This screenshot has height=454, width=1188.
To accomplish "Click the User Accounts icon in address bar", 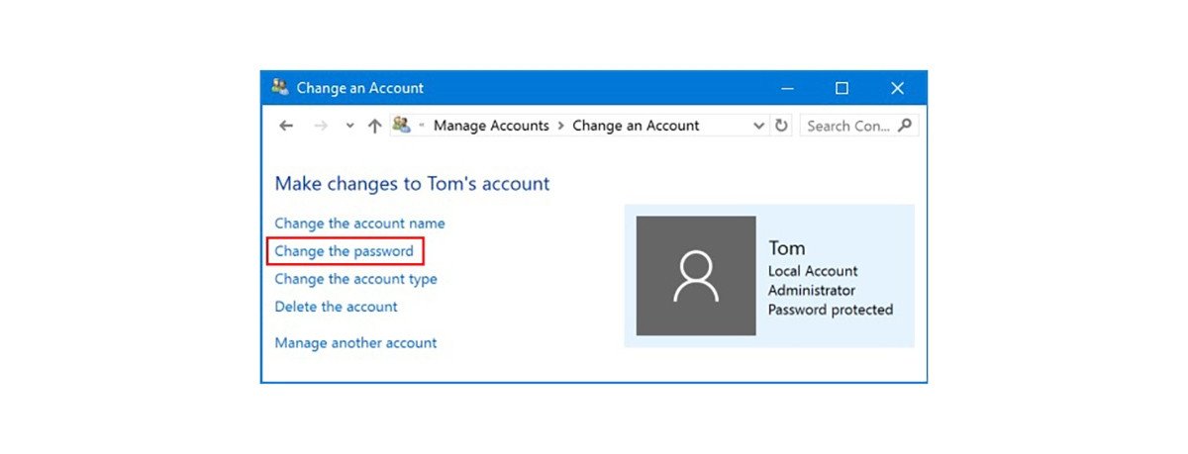I will (401, 125).
